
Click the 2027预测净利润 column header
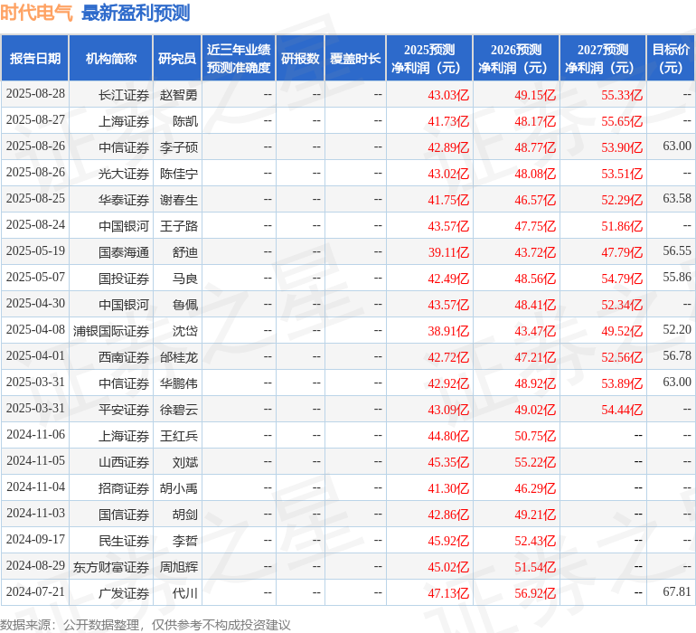tap(603, 58)
